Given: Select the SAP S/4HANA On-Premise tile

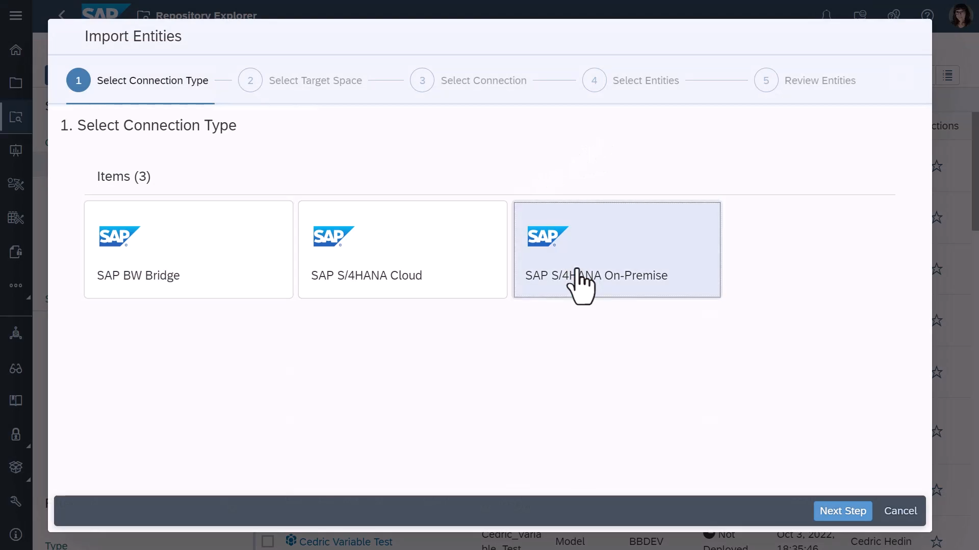Looking at the screenshot, I should tap(617, 250).
